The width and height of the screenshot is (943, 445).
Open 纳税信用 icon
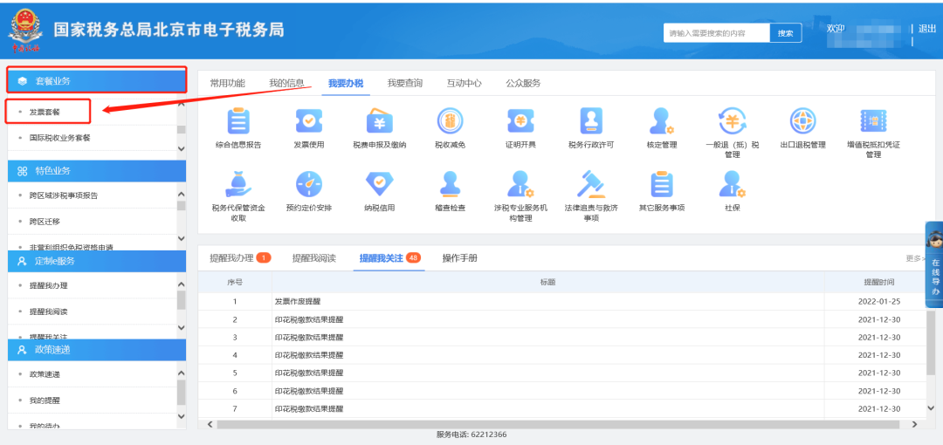pyautogui.click(x=380, y=184)
